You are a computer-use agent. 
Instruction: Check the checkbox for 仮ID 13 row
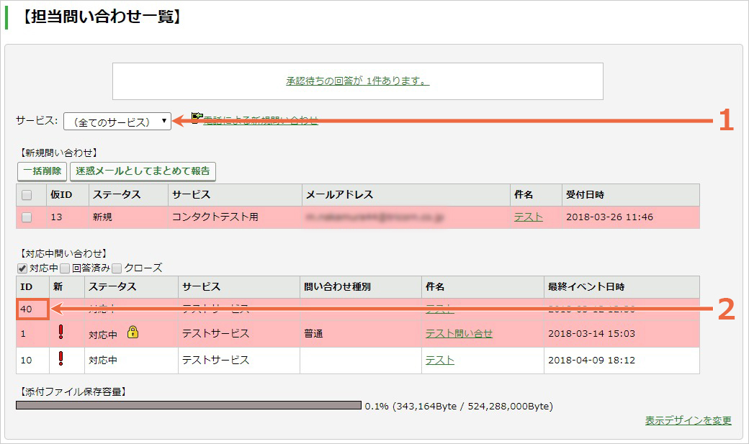coord(27,217)
